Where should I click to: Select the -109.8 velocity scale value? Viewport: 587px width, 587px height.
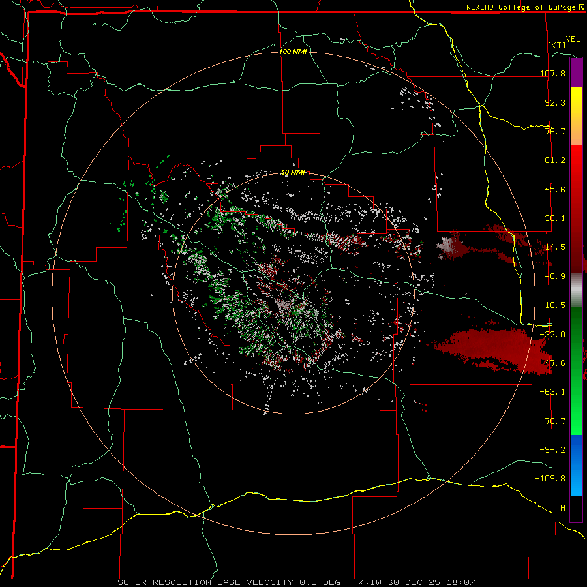(550, 479)
